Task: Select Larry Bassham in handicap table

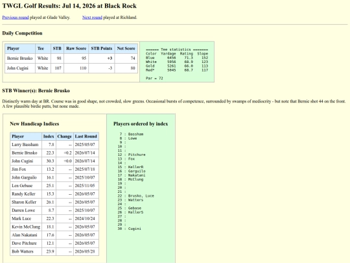Action: [25, 145]
